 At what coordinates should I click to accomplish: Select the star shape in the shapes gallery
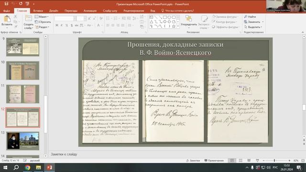[174, 26]
